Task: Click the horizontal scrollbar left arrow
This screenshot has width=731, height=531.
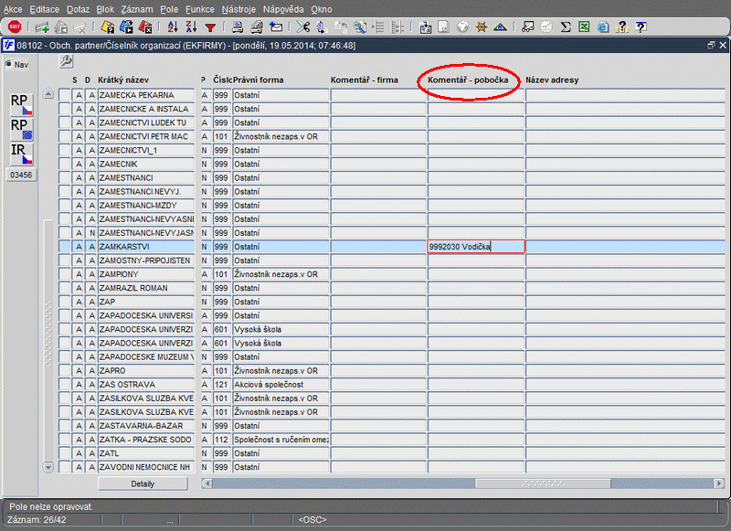Action: (207, 483)
